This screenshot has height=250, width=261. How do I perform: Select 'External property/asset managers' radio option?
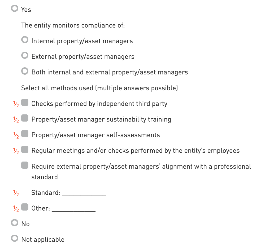pos(25,56)
